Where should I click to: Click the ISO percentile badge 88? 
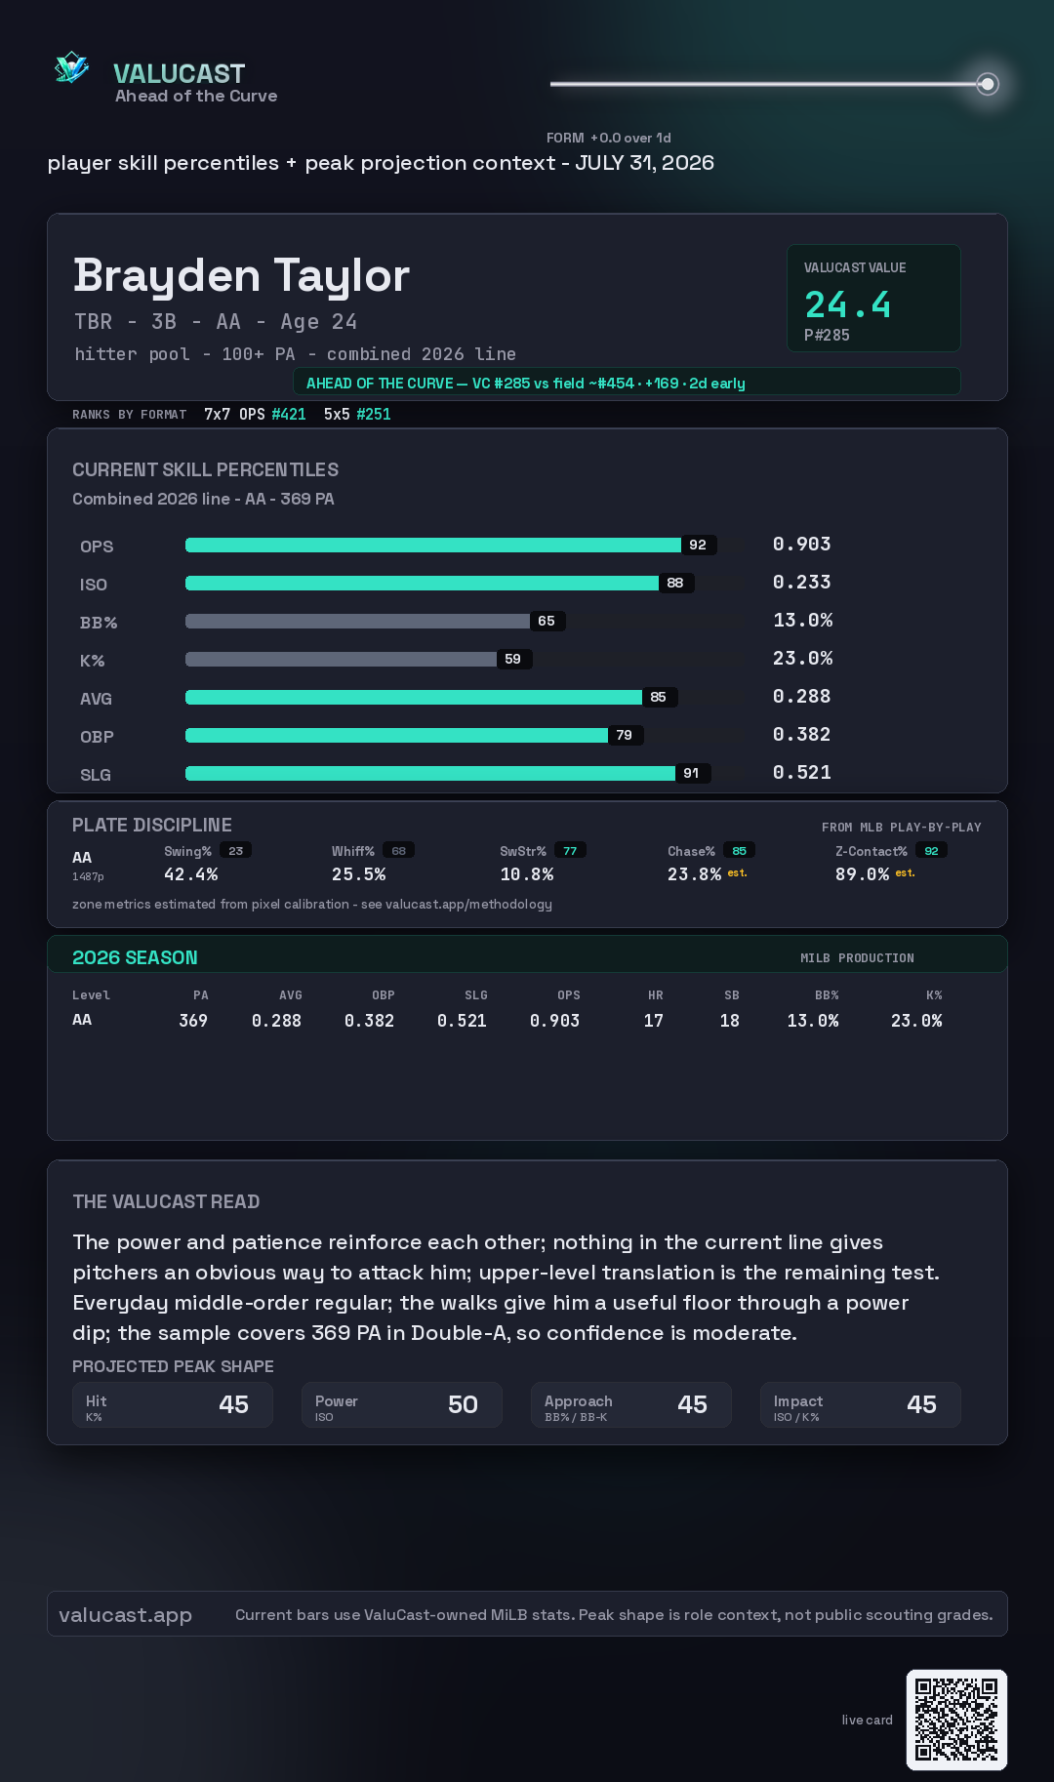click(x=675, y=583)
